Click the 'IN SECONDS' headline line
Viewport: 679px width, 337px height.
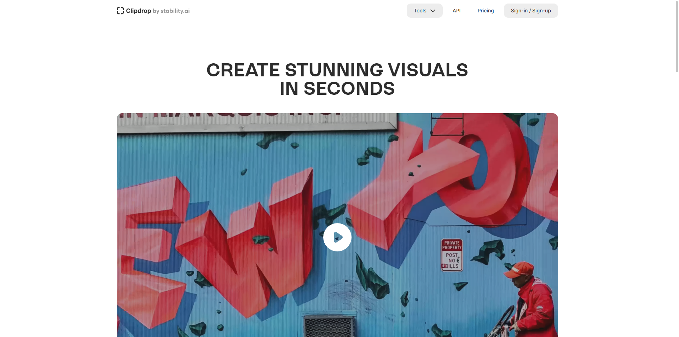click(337, 88)
